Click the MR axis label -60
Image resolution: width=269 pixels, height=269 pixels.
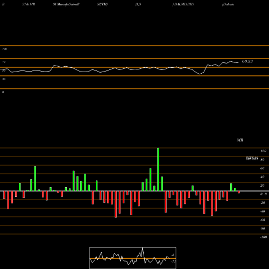(263, 220)
